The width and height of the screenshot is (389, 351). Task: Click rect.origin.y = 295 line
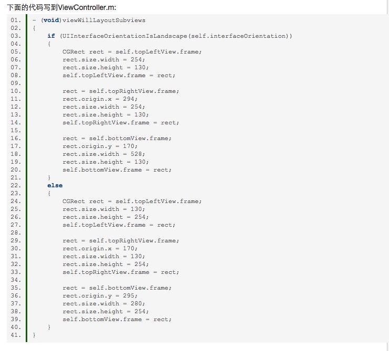pos(100,296)
